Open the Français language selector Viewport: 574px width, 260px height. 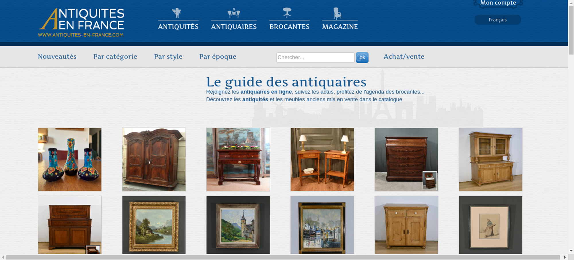click(498, 20)
